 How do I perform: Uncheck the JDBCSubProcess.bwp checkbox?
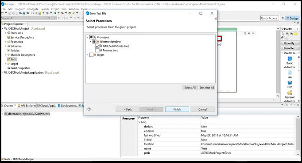[97, 46]
